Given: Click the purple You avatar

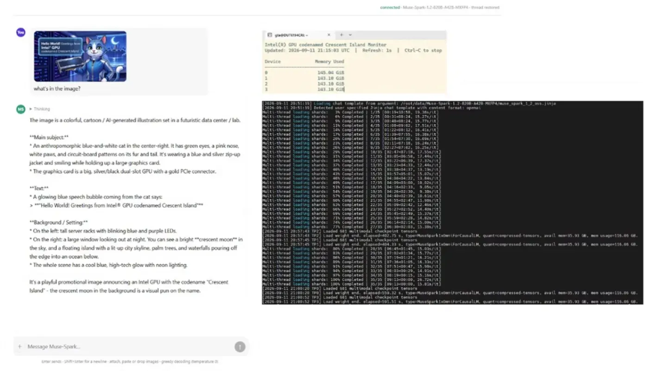Looking at the screenshot, I should [20, 32].
